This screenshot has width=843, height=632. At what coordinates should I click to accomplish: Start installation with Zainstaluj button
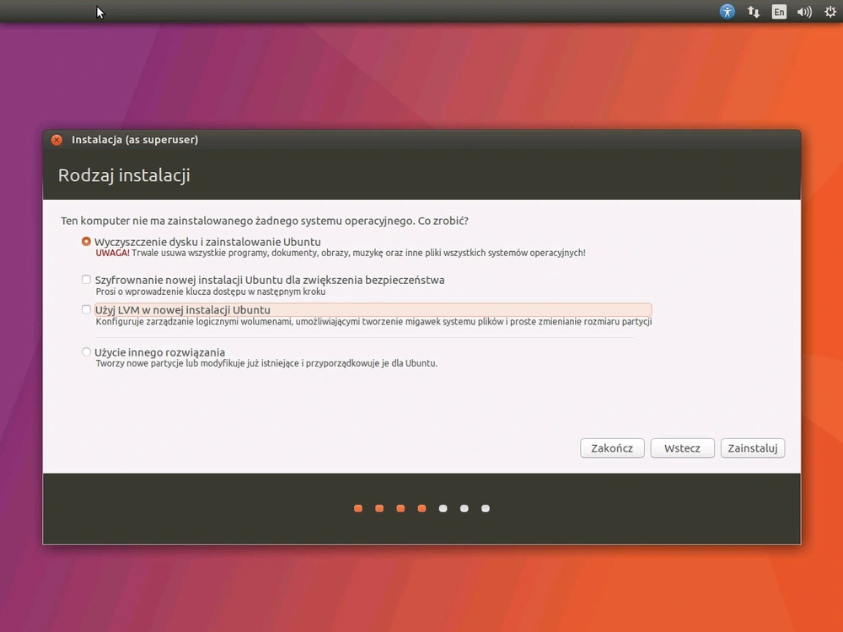tap(753, 448)
